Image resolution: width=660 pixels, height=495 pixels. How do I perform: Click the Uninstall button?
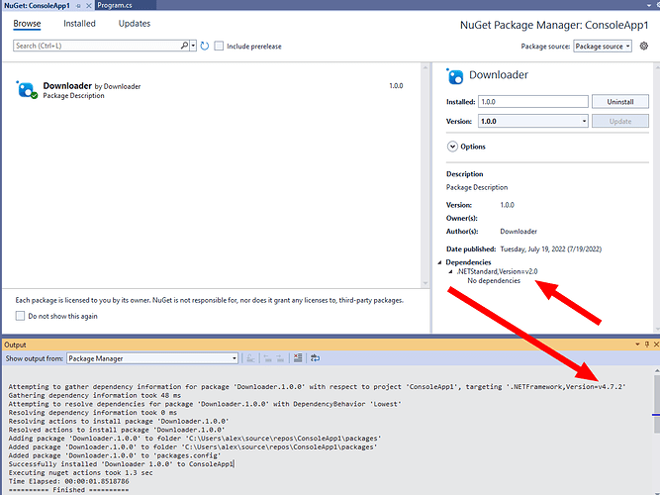point(620,102)
